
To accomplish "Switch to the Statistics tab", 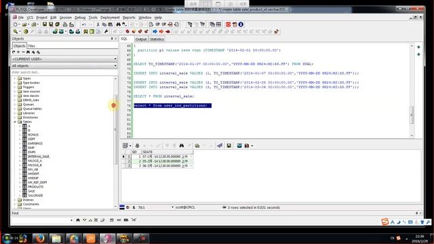I will tap(157, 39).
